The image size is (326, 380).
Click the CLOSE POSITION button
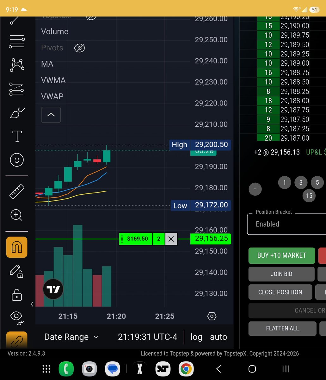(280, 292)
